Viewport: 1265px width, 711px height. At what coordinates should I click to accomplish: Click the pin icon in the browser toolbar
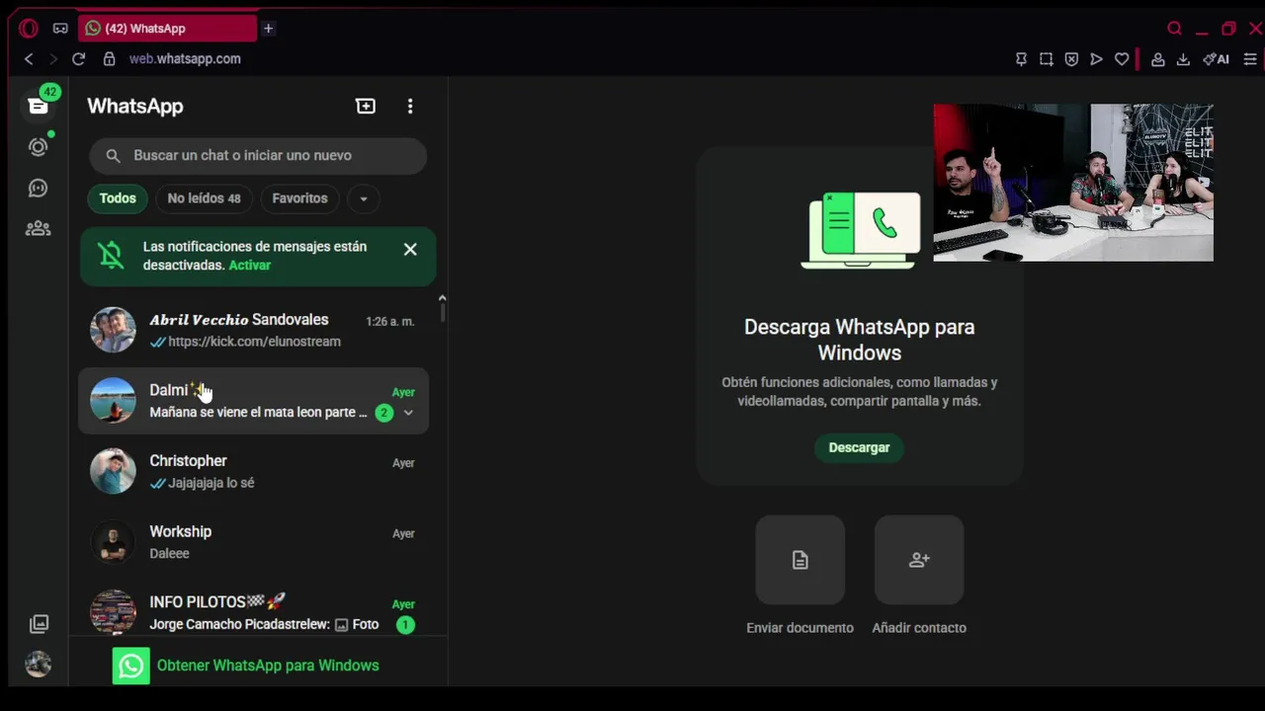1021,59
